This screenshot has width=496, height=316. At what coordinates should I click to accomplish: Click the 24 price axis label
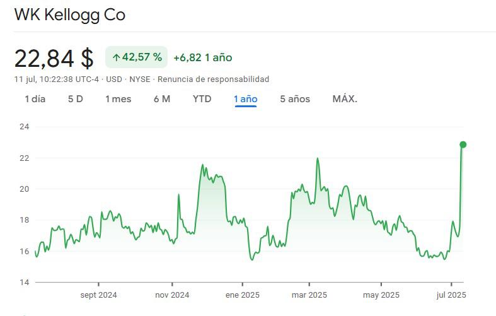pos(25,127)
